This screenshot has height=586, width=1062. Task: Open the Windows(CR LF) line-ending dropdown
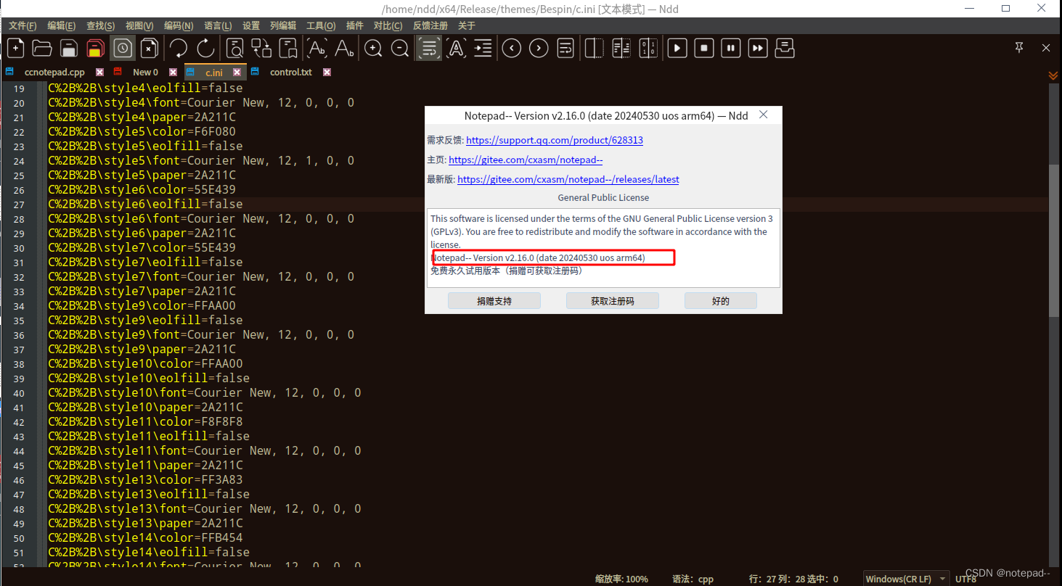tap(905, 578)
